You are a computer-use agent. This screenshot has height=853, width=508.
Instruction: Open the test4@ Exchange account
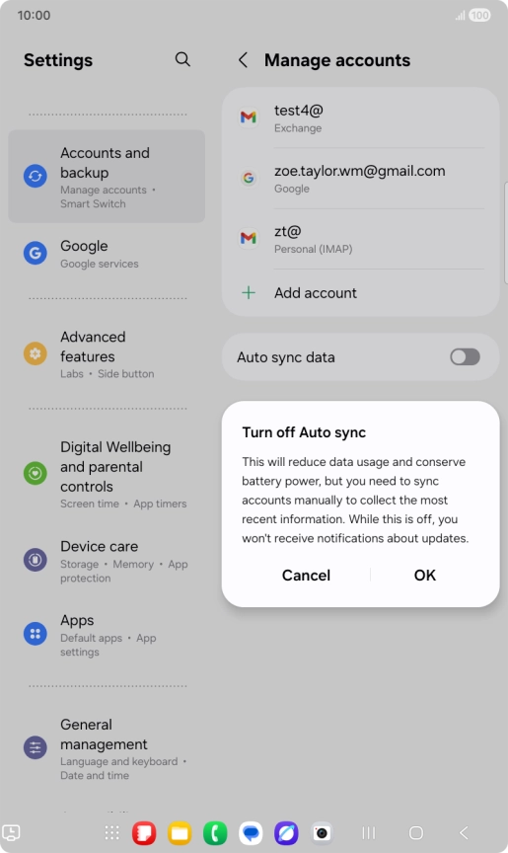click(x=361, y=118)
